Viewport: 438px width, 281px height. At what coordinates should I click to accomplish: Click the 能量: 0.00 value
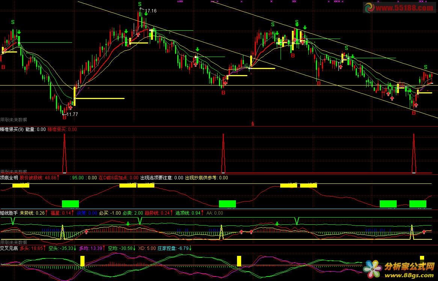(35, 129)
